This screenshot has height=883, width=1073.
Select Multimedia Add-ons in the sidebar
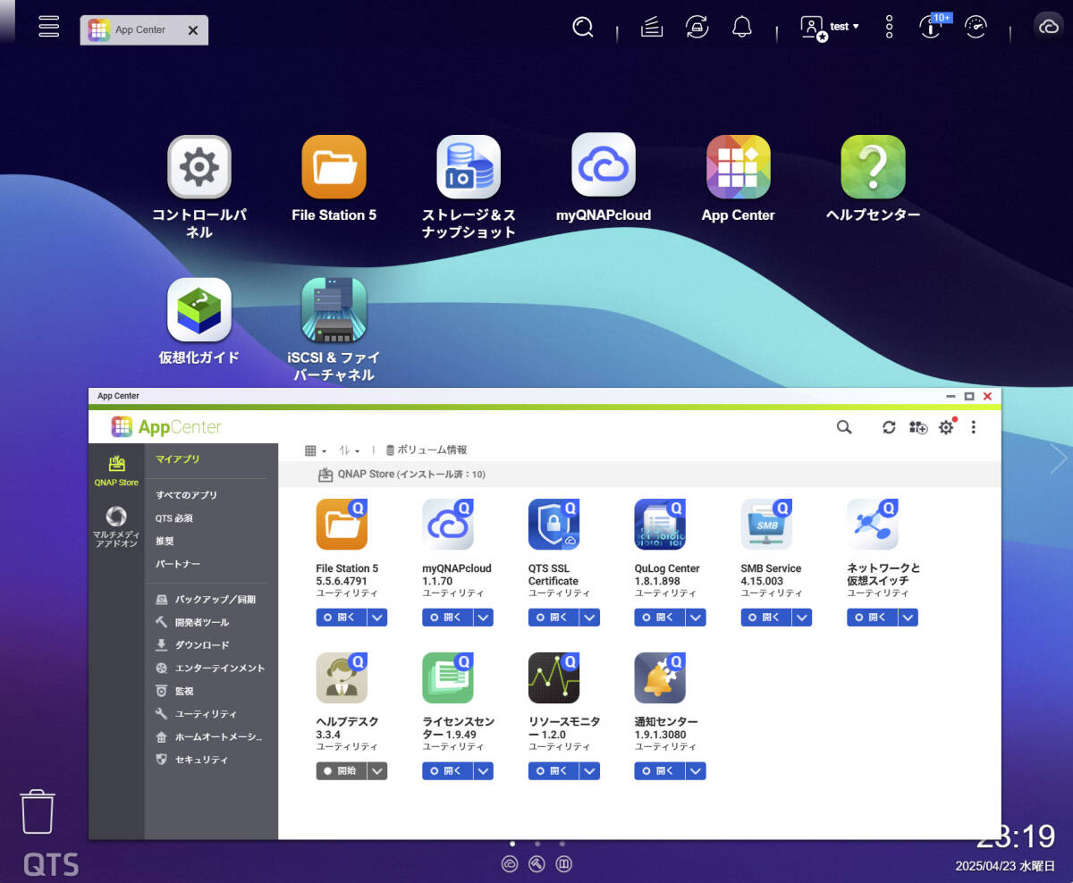point(116,526)
